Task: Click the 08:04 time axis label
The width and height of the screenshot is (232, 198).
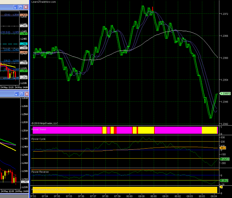Action: (x=214, y=197)
